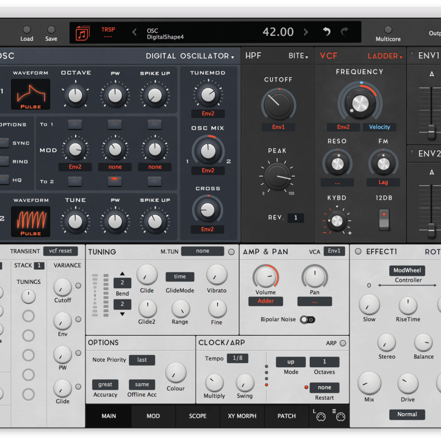Open the preset browser music folder icon
Viewport: 441px width, 441px height.
click(x=83, y=33)
